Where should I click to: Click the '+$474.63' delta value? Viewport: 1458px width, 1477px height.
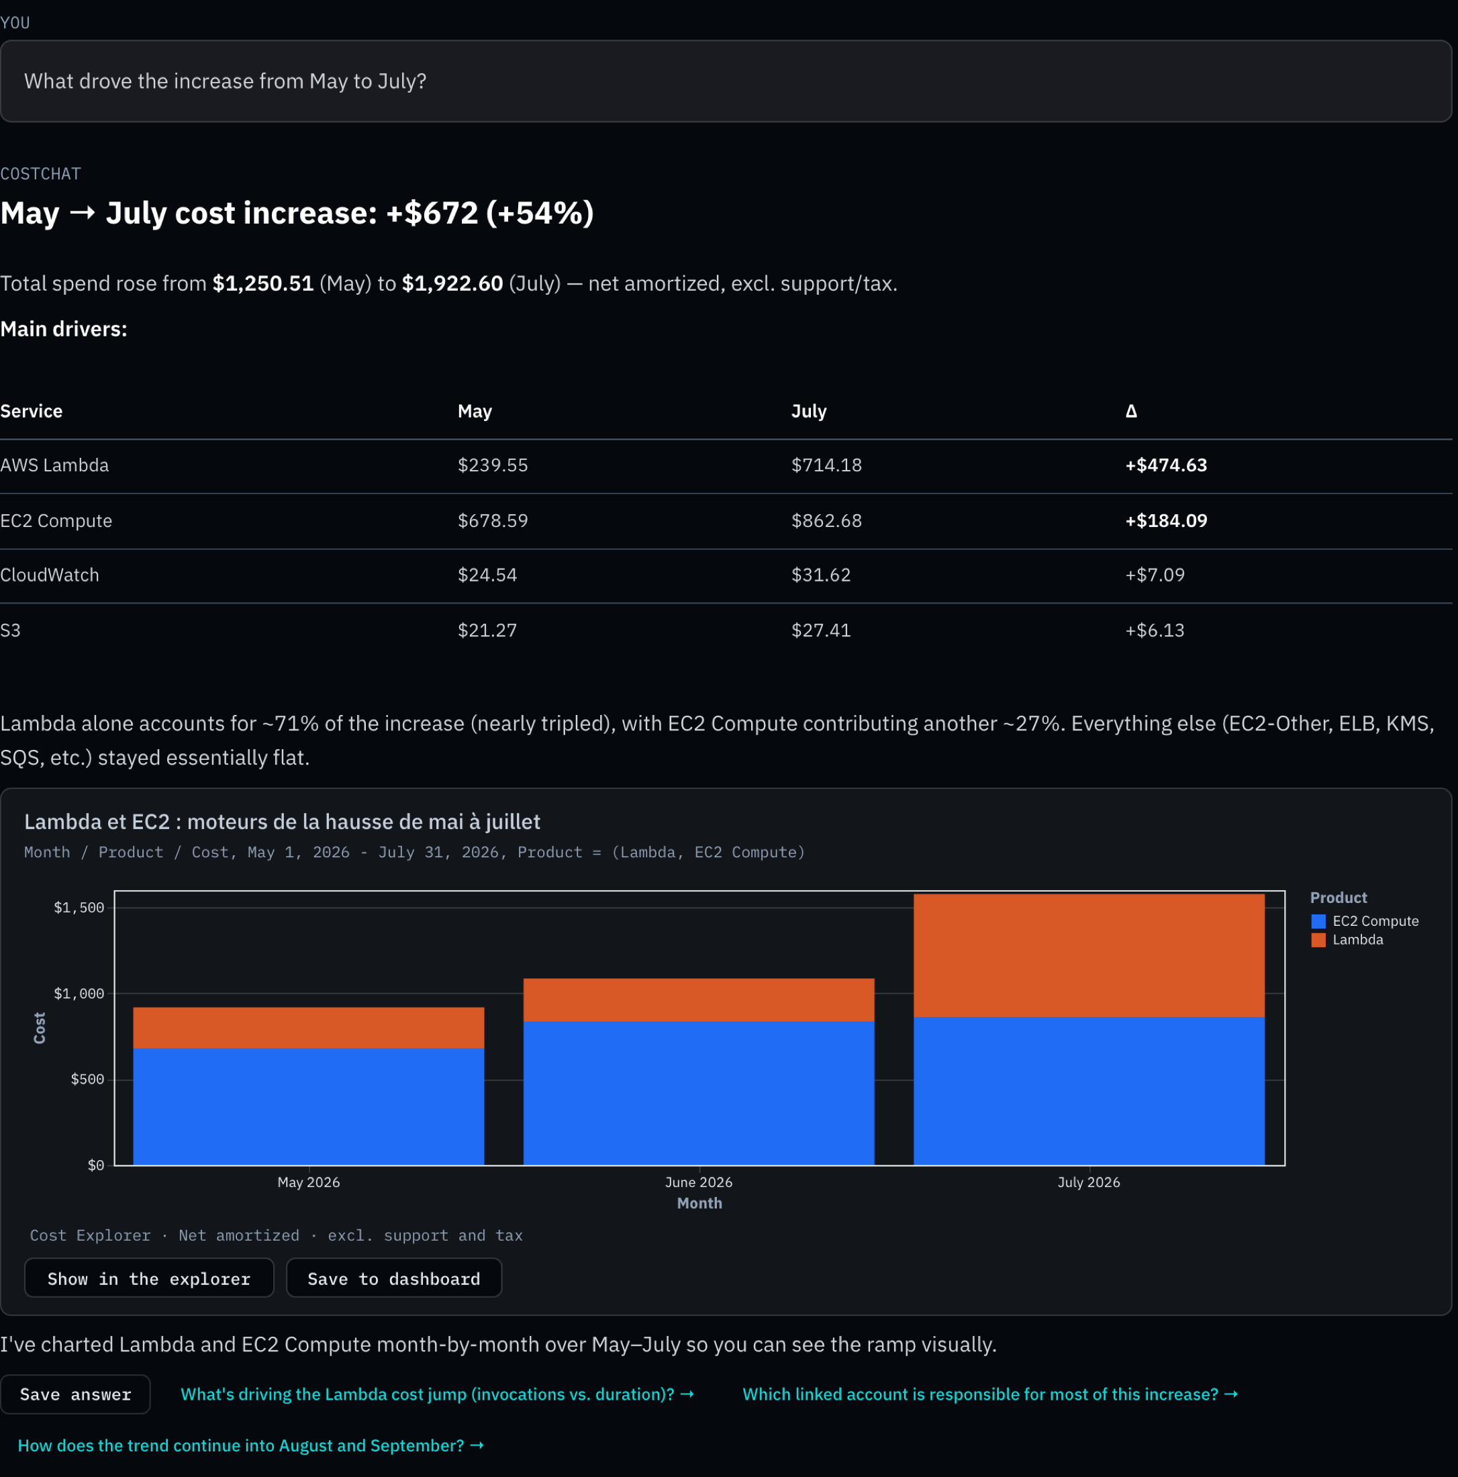(1166, 465)
